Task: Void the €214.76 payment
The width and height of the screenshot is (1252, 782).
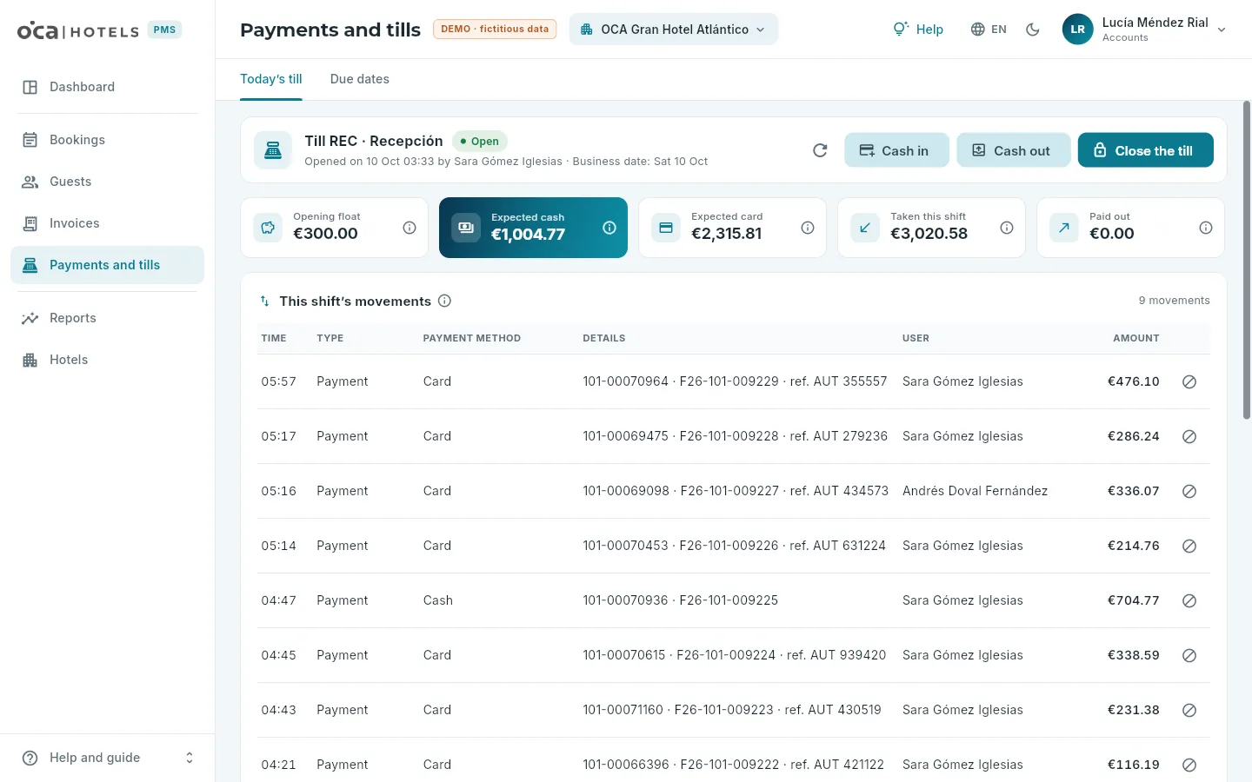Action: click(x=1189, y=546)
